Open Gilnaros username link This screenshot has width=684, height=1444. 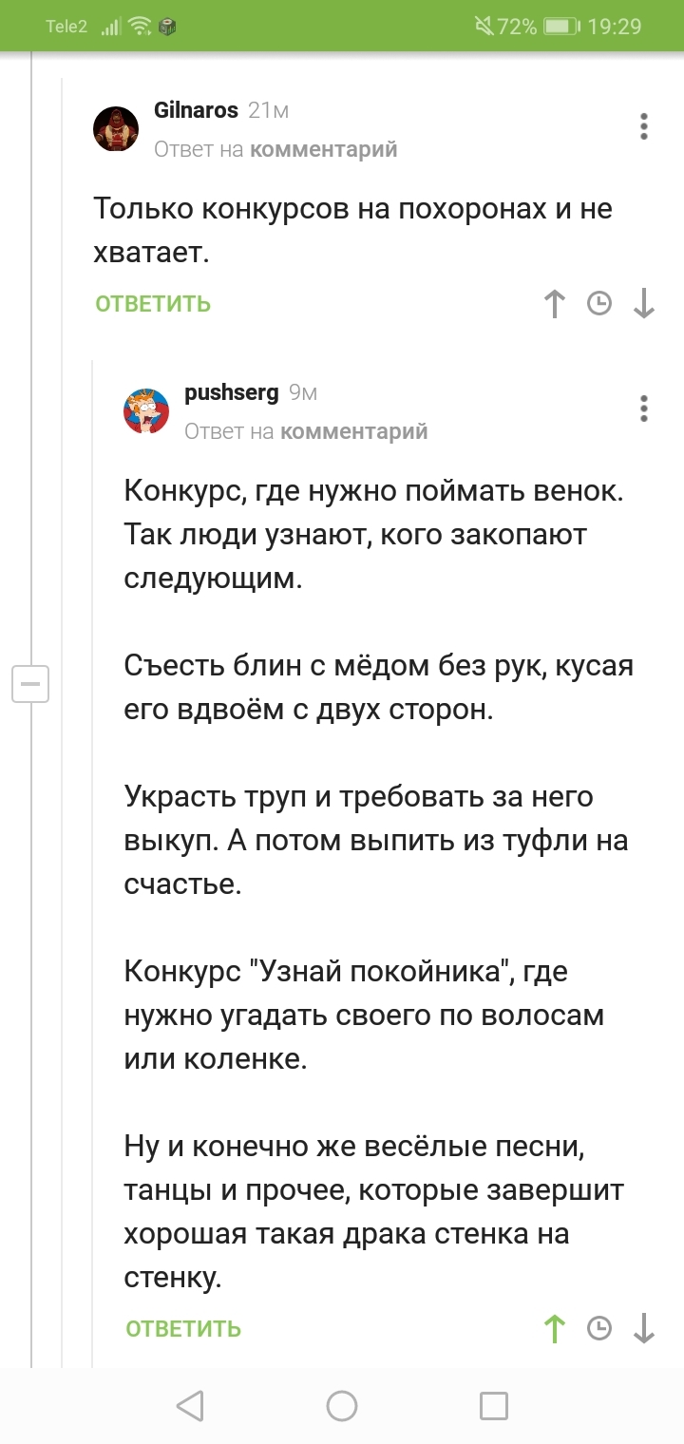point(196,110)
